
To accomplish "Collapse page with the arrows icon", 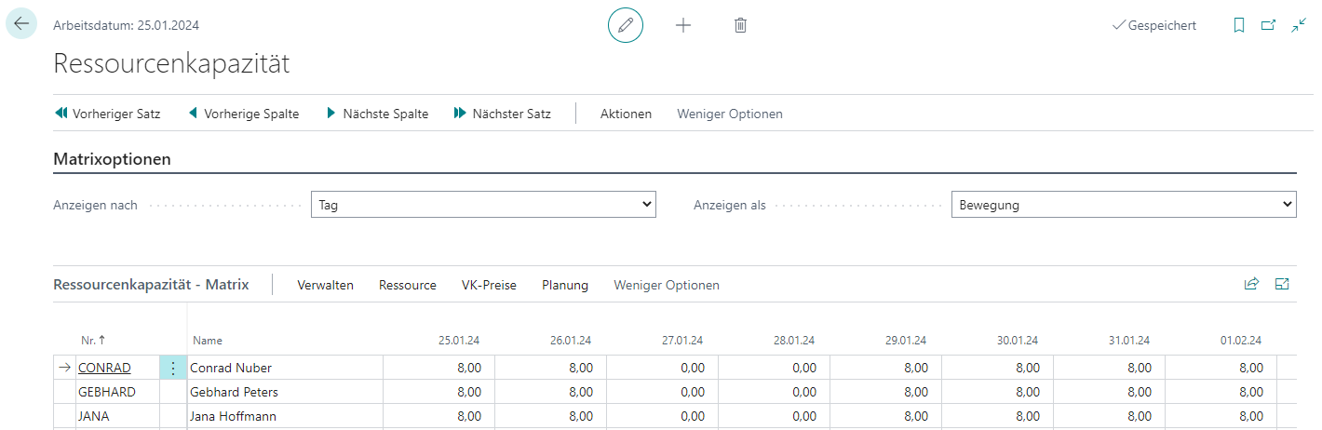I will (x=1299, y=26).
